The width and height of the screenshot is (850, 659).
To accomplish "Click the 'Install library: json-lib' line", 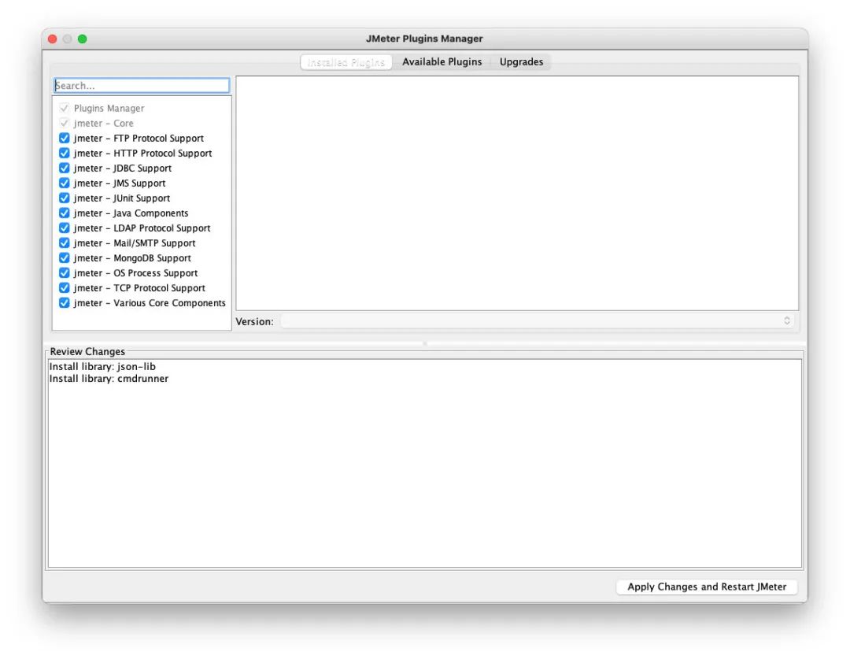I will [102, 367].
